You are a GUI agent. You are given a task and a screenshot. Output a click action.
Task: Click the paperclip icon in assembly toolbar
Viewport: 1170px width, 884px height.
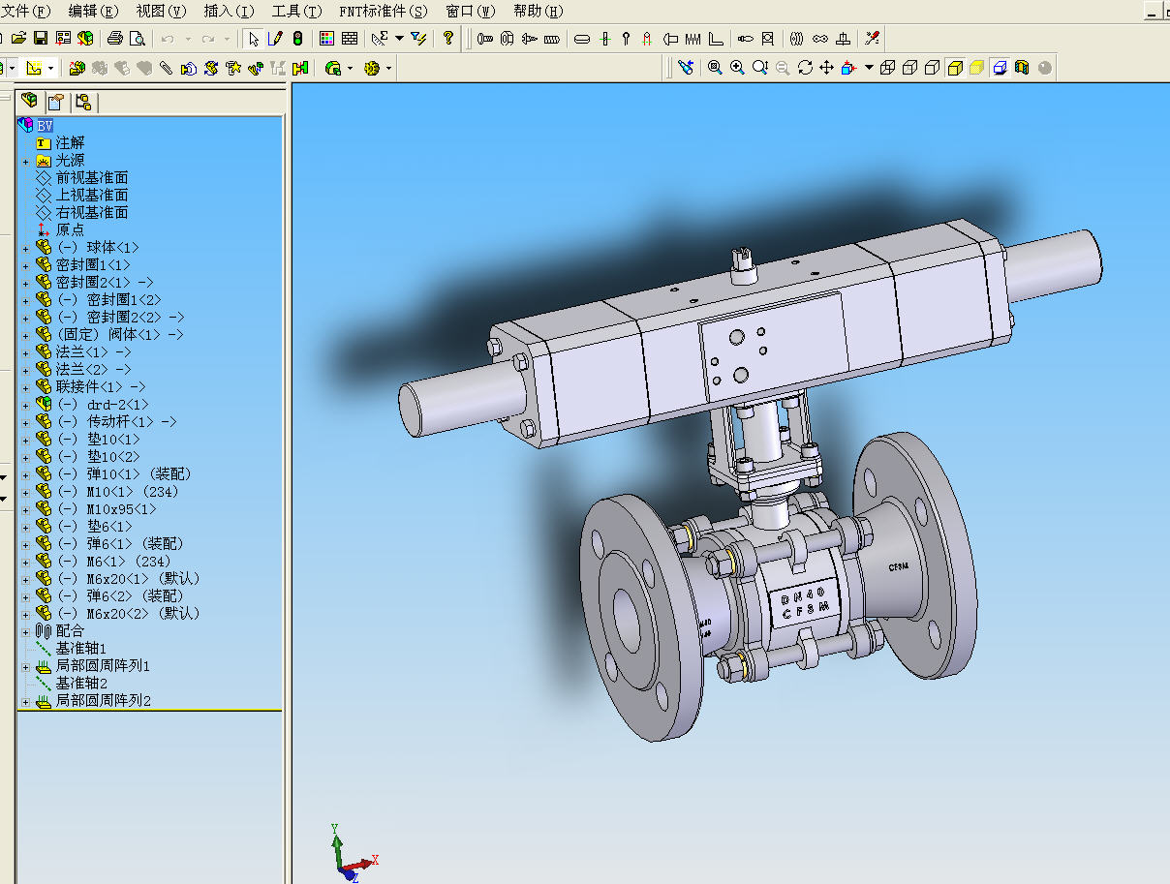click(166, 68)
